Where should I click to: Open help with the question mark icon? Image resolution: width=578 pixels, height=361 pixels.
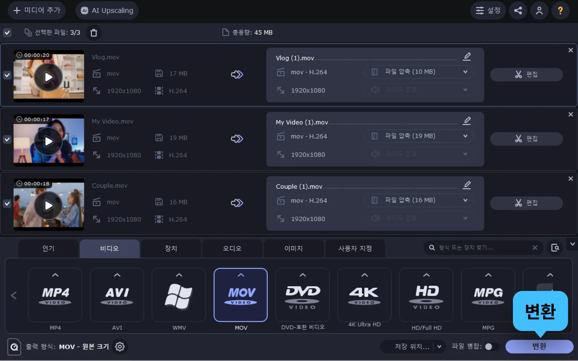[x=560, y=11]
